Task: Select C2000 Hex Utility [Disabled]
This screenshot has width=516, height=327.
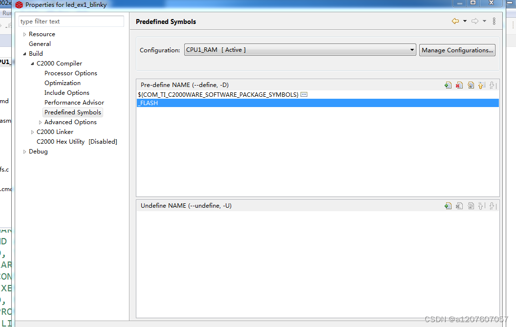Action: click(77, 142)
